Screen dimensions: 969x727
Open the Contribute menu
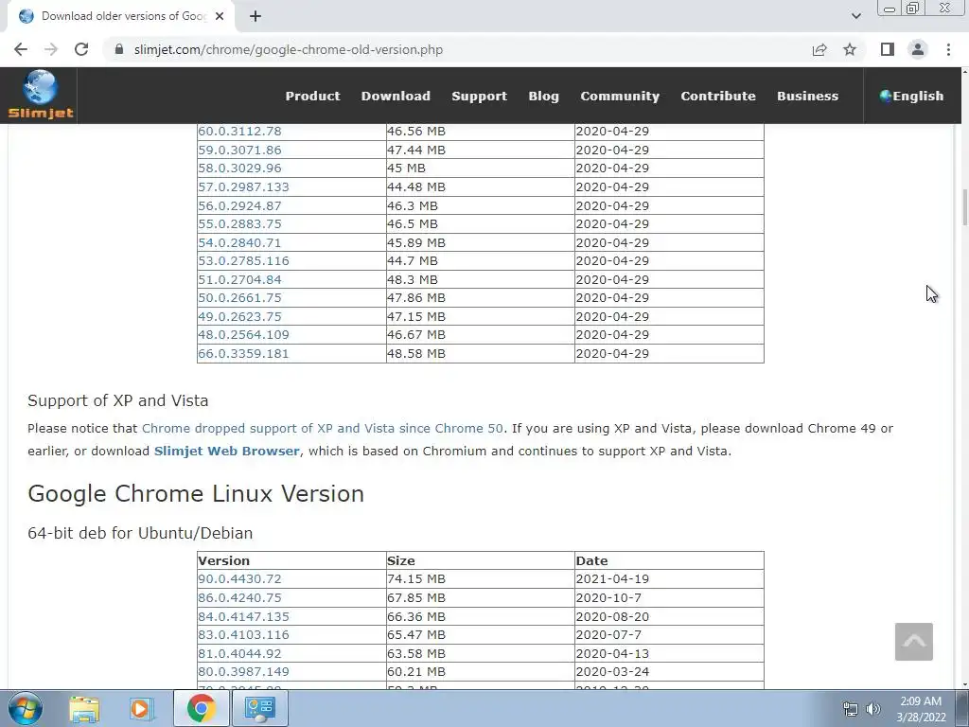pyautogui.click(x=718, y=96)
